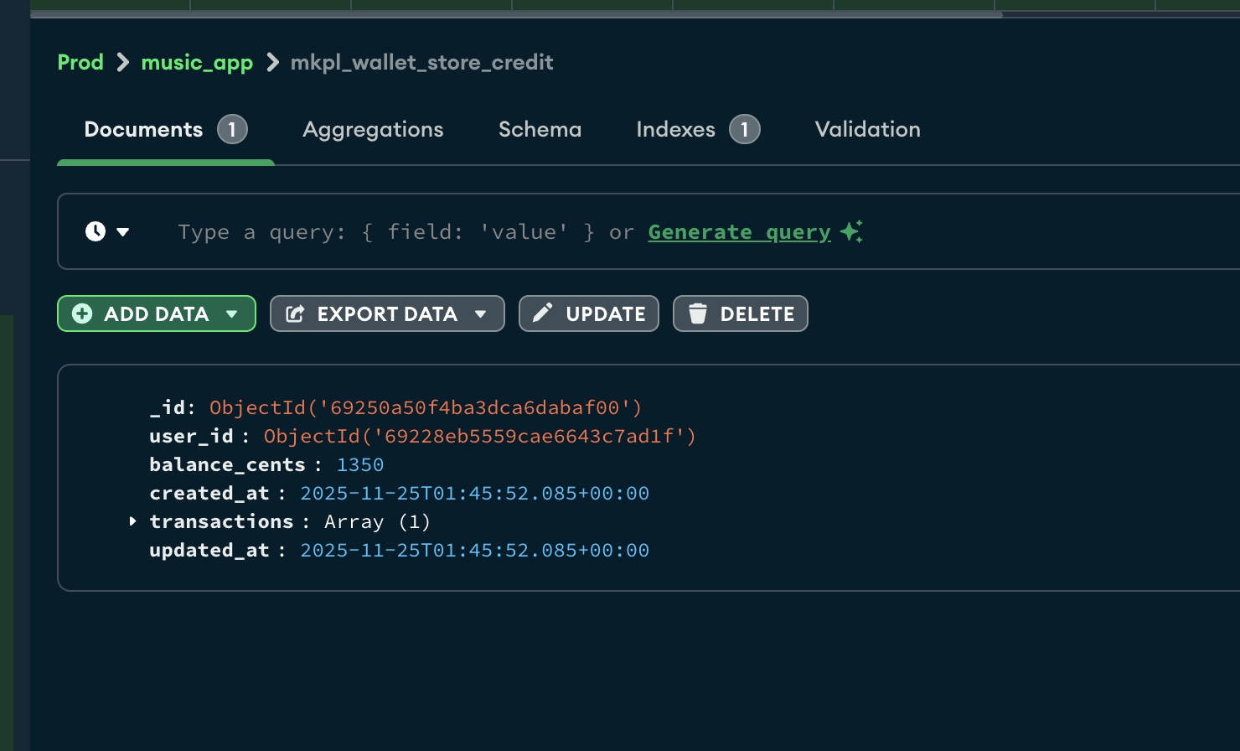Screen dimensions: 1240x751
Task: Open query history clock icon
Action: pyautogui.click(x=96, y=231)
